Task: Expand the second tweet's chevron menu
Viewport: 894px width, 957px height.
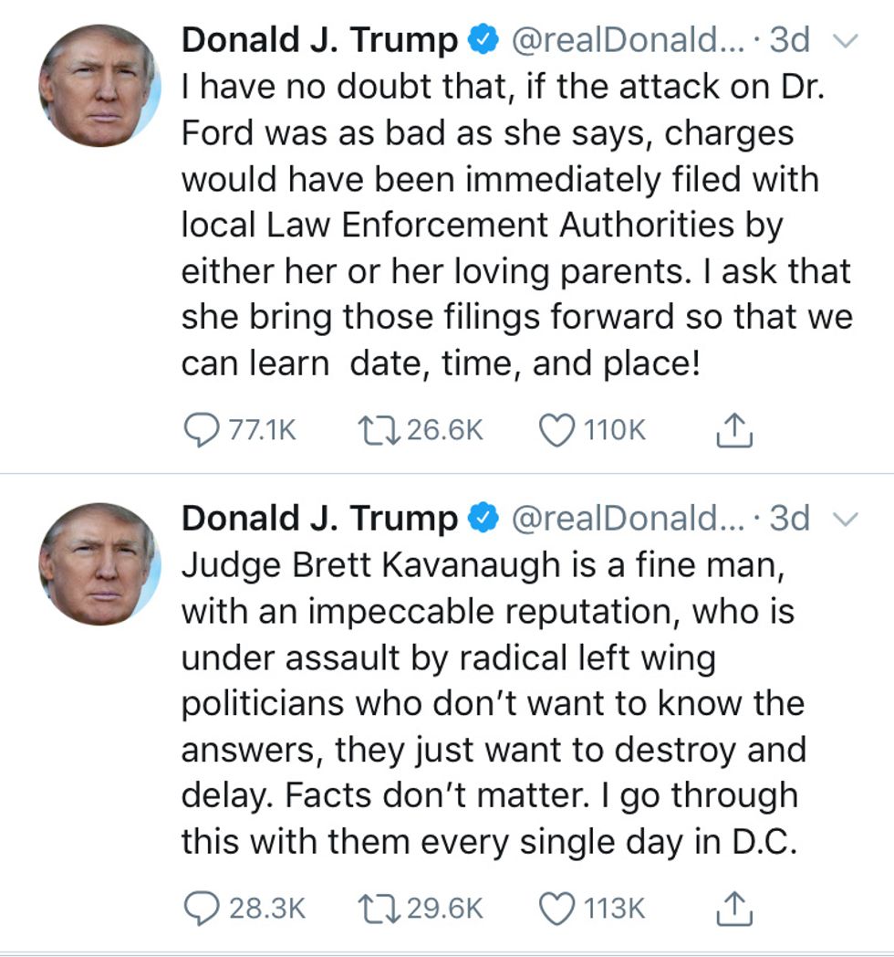Action: pyautogui.click(x=847, y=519)
